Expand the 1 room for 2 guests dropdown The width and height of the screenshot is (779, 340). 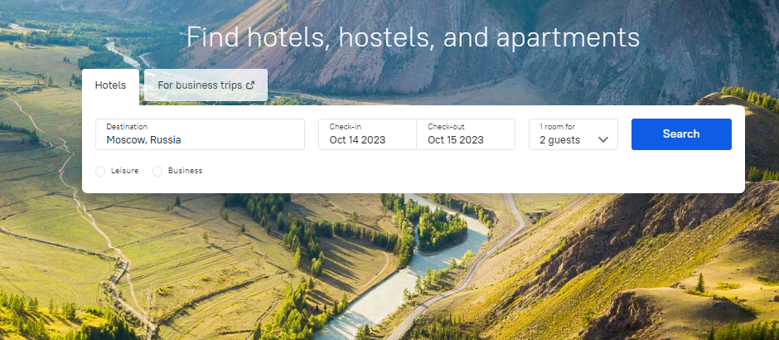click(x=573, y=134)
